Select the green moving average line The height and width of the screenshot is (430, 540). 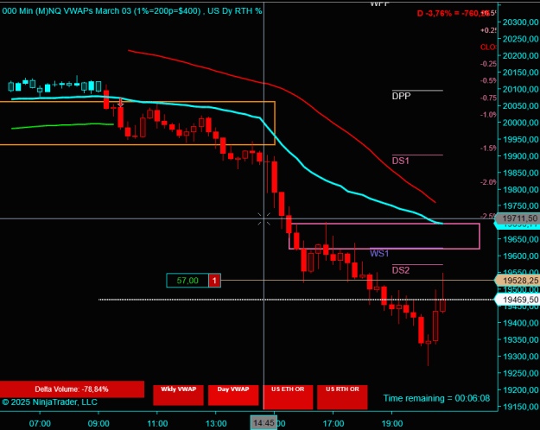[62, 126]
